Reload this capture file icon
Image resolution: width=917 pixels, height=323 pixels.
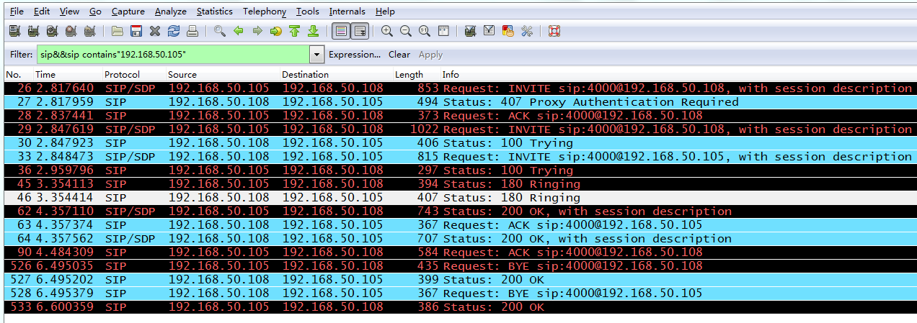click(x=174, y=31)
